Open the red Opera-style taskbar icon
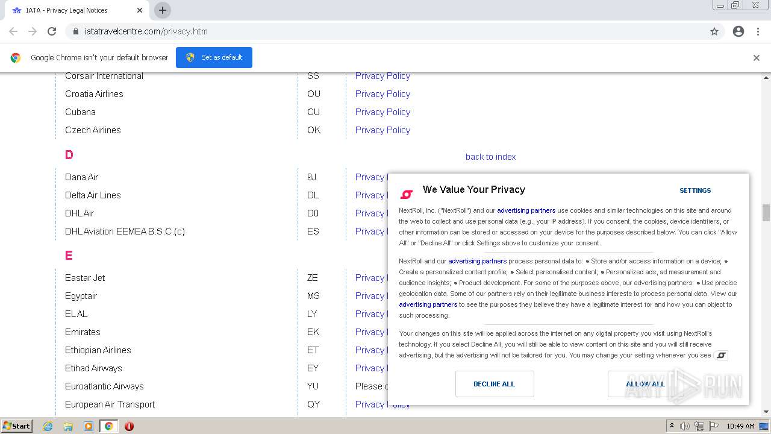The height and width of the screenshot is (434, 771). 129,426
